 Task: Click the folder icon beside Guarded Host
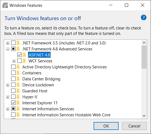click(18, 91)
